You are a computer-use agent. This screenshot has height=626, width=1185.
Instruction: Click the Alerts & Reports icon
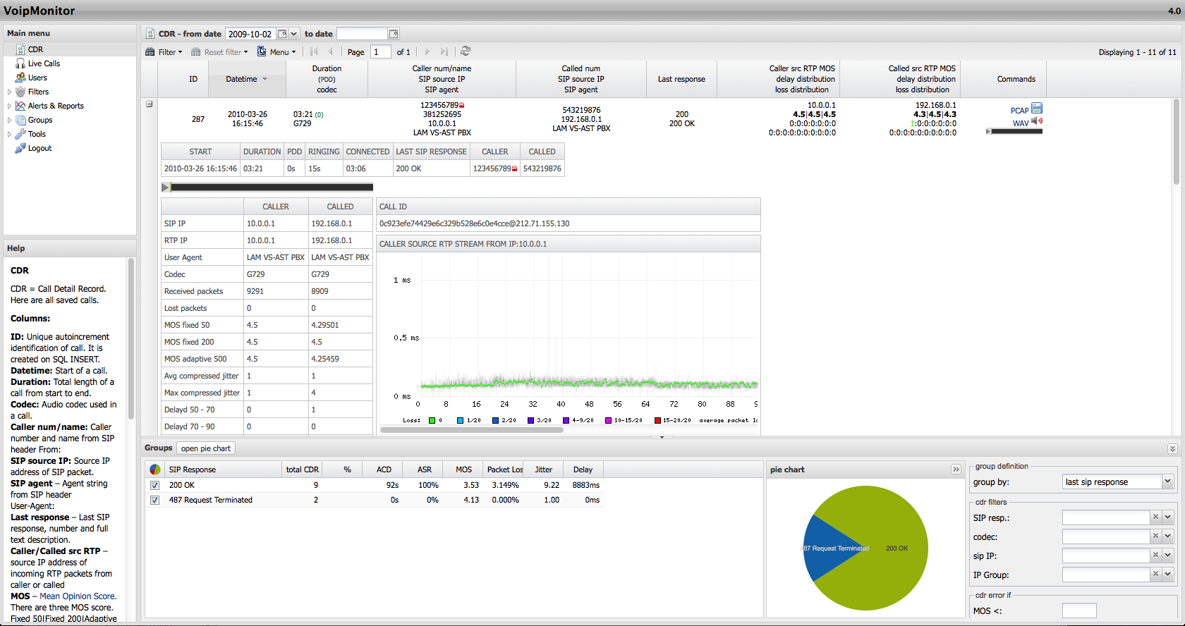click(x=20, y=106)
